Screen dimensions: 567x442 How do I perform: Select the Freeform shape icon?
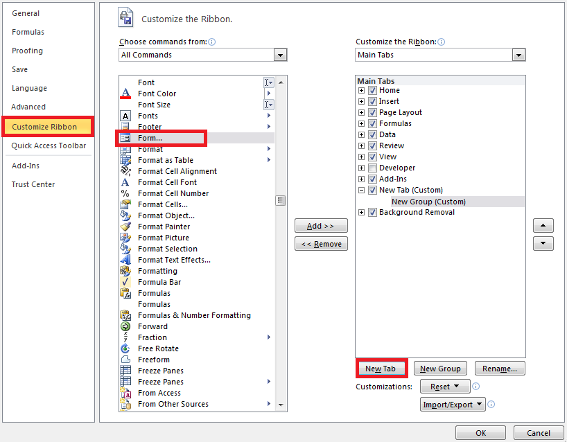[125, 360]
